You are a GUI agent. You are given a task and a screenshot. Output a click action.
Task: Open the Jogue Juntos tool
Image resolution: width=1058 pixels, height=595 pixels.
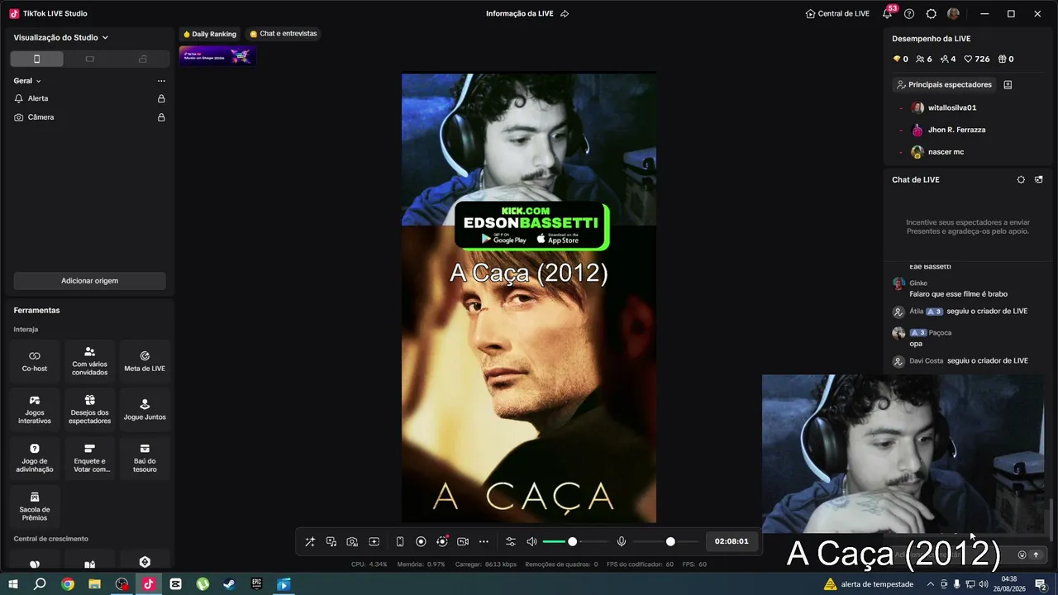click(x=145, y=410)
